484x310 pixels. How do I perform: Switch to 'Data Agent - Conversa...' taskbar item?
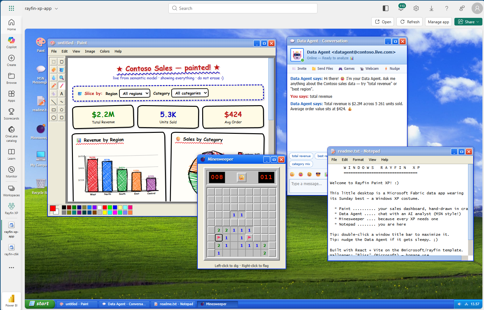124,304
